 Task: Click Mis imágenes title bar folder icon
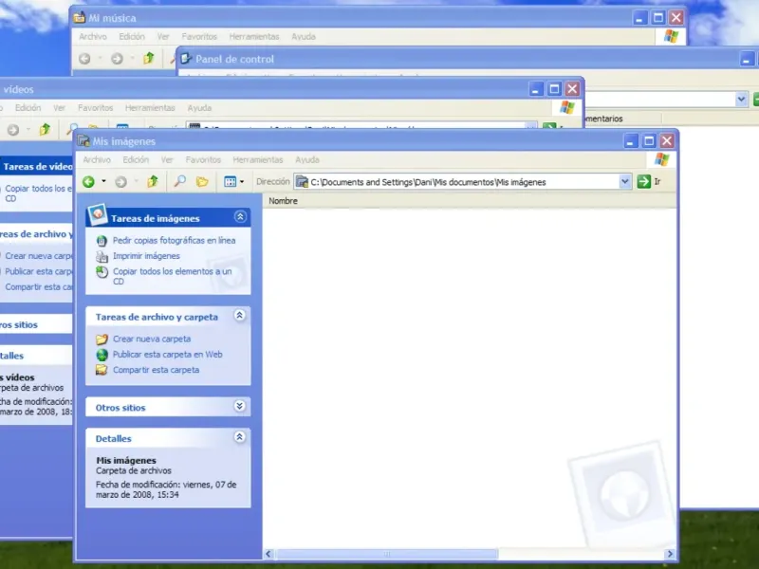point(83,140)
